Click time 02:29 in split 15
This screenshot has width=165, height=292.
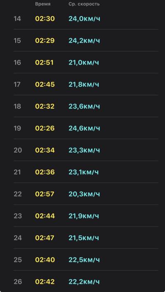point(45,41)
